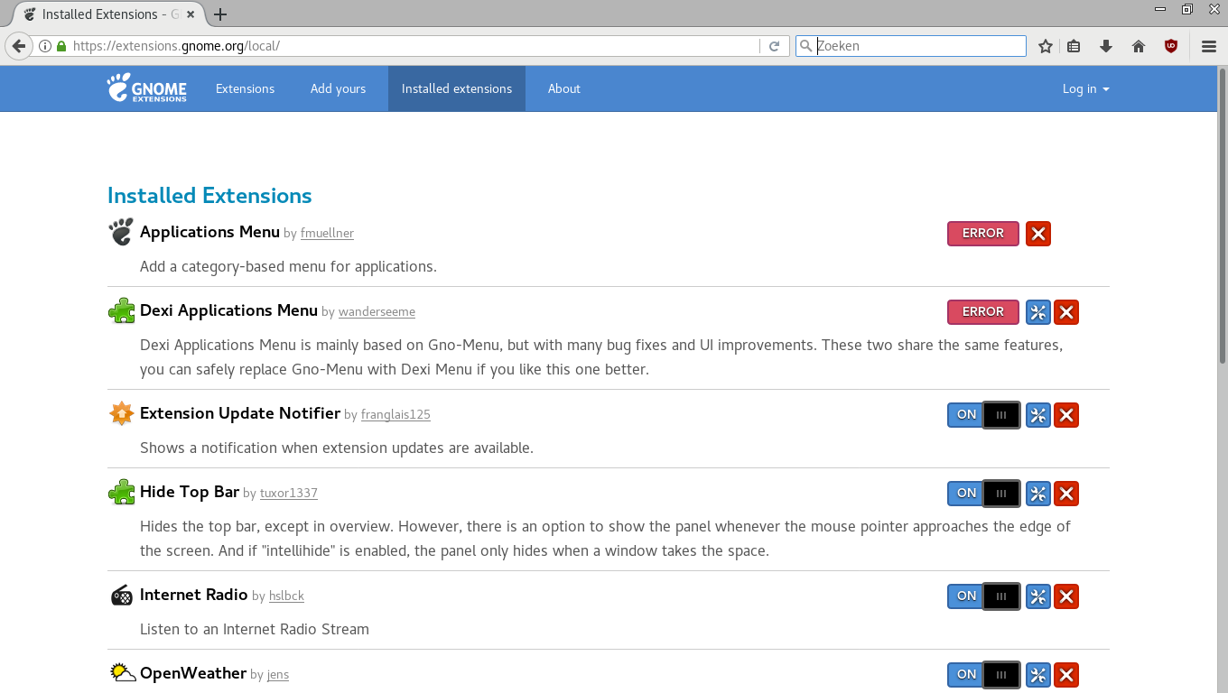Uninstall OpenWeather extension

pos(1066,675)
